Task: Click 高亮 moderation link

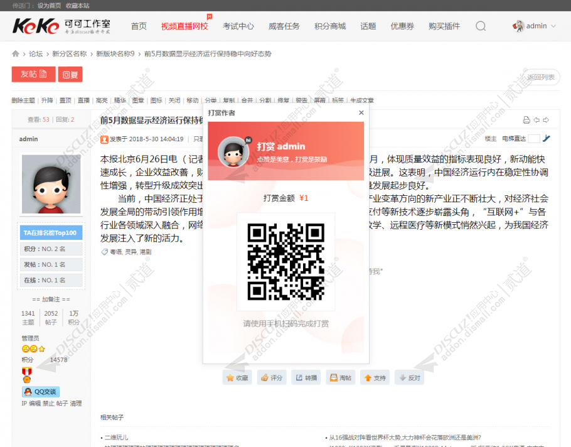Action: coord(102,100)
